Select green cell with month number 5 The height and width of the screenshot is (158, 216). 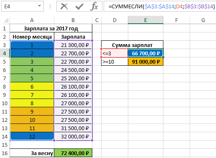pos(32,78)
